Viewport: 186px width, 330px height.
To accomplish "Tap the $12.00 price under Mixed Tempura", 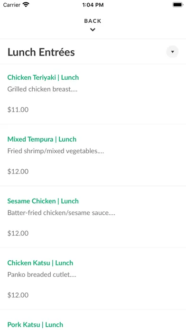I will (18, 172).
